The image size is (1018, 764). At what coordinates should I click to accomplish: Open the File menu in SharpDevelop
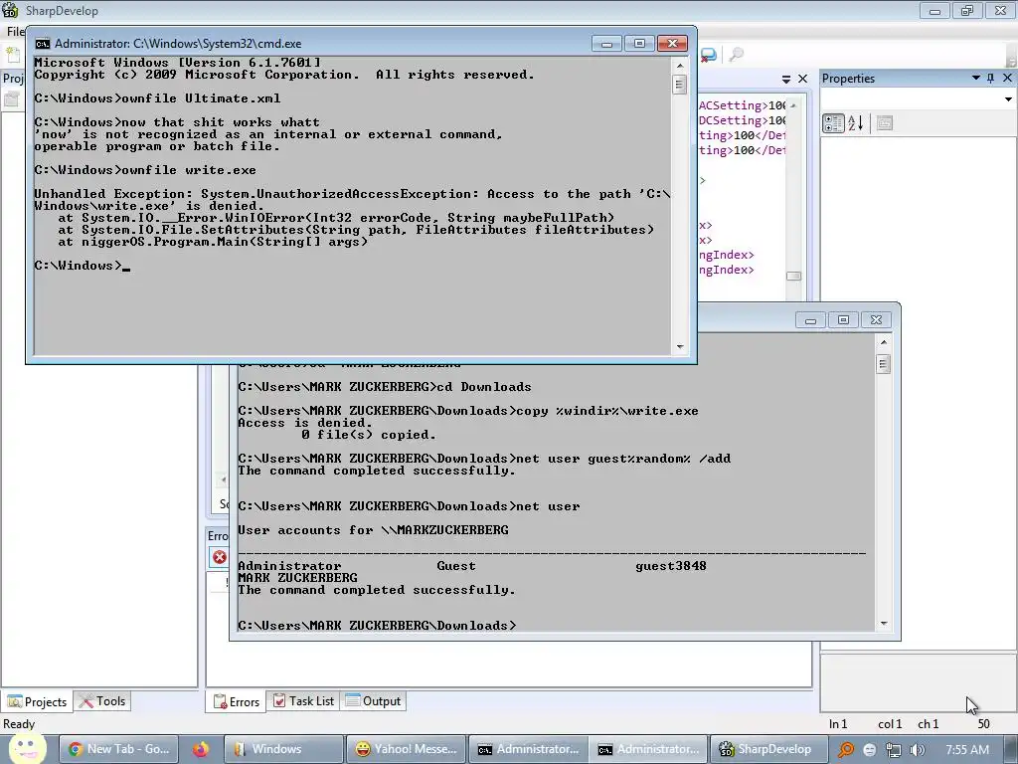(15, 31)
